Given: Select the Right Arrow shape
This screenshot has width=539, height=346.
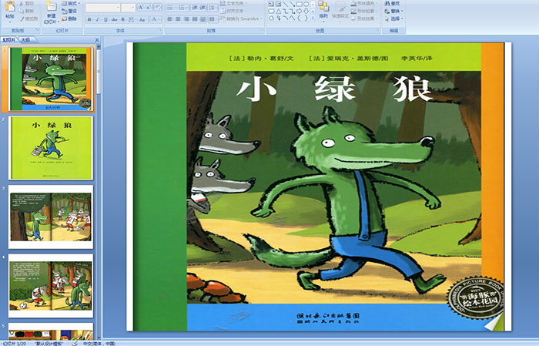Looking at the screenshot, I should click(299, 12).
